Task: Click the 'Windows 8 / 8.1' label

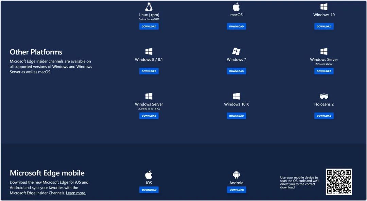Action: [149, 60]
